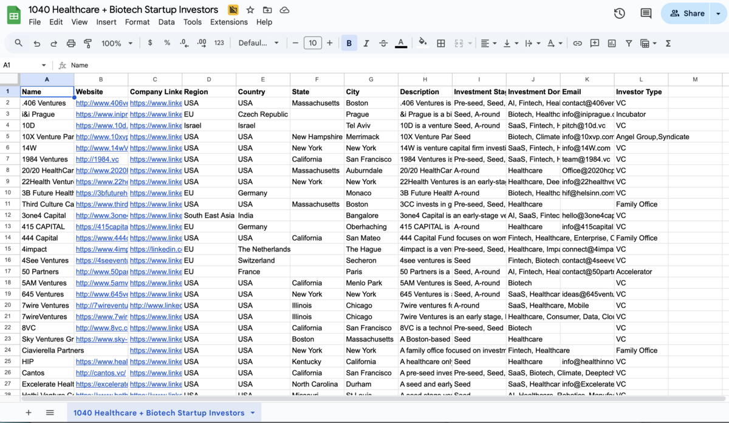Format values as currency

coord(149,43)
